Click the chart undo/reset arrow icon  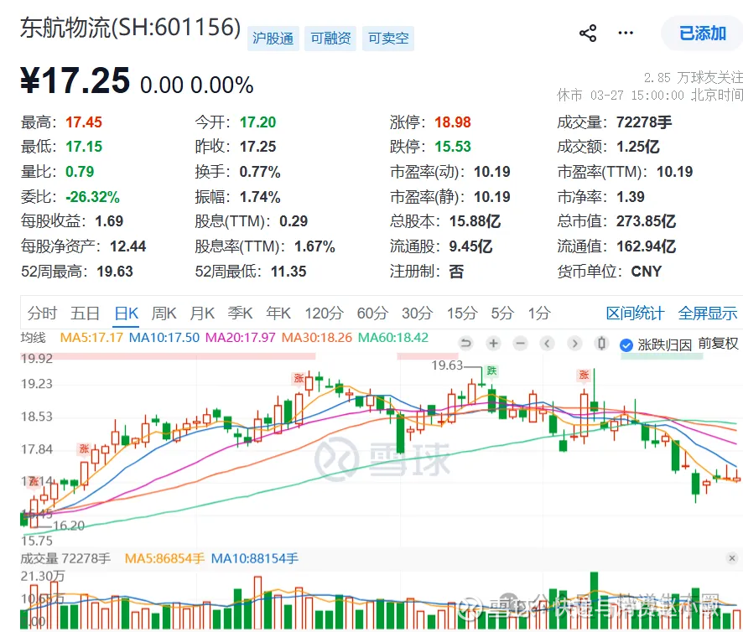[466, 343]
